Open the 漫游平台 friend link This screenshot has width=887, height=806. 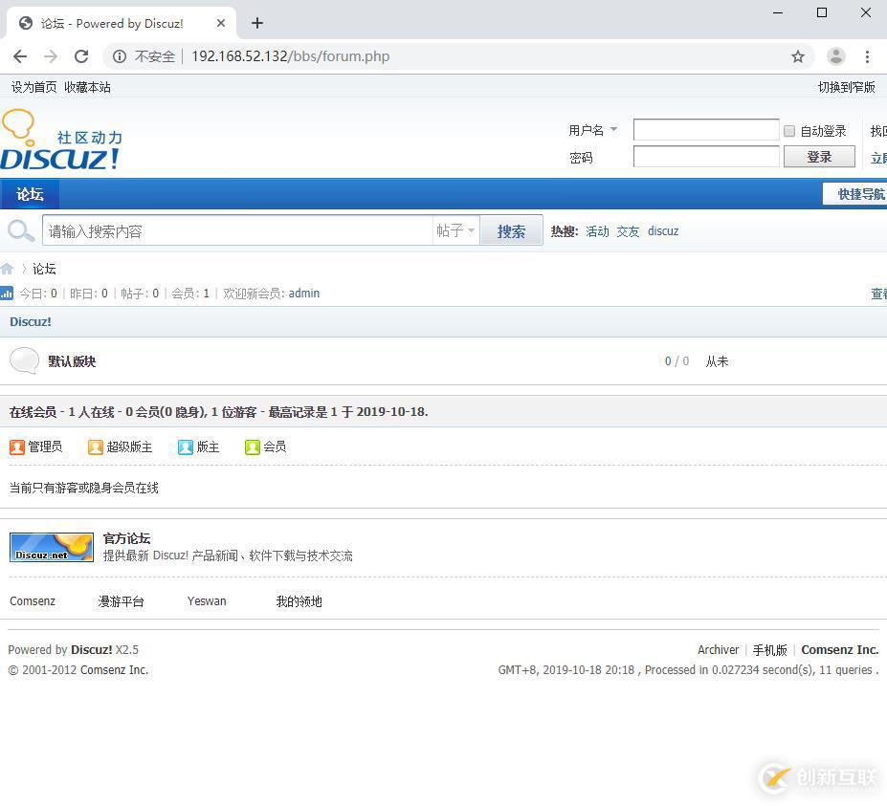tap(122, 601)
